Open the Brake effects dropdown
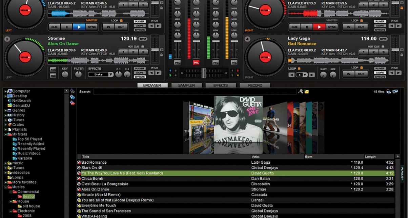 point(111,74)
